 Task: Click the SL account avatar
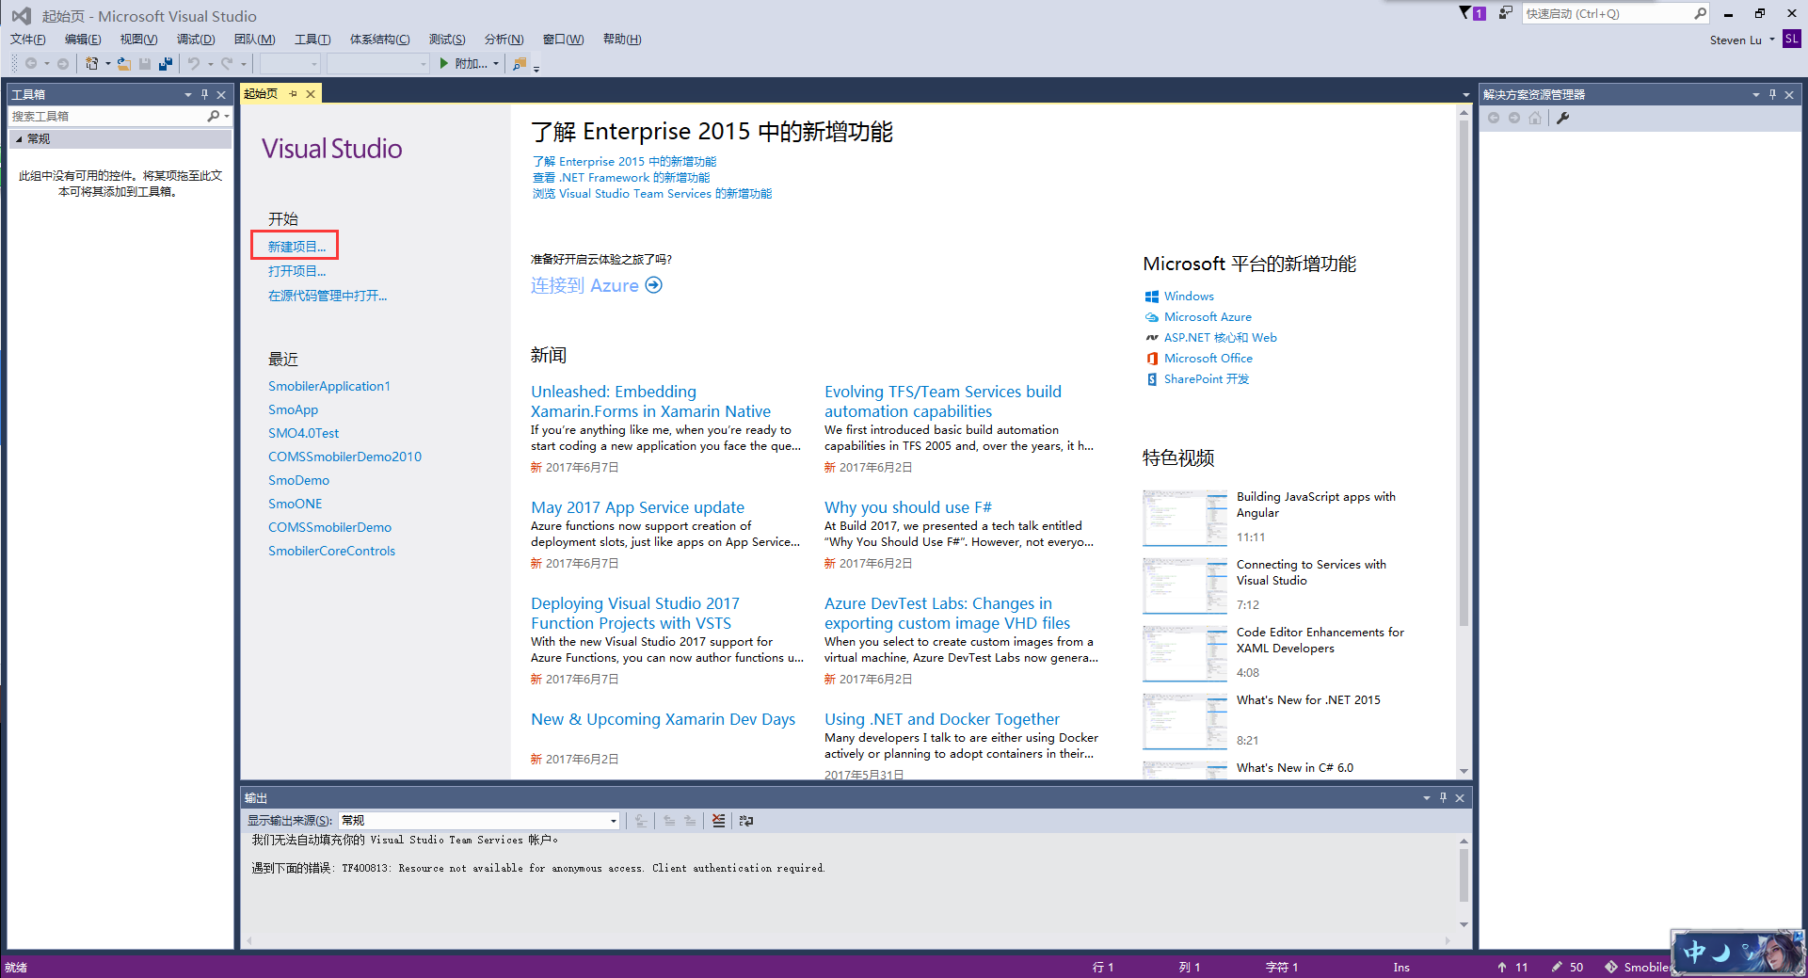[1791, 39]
